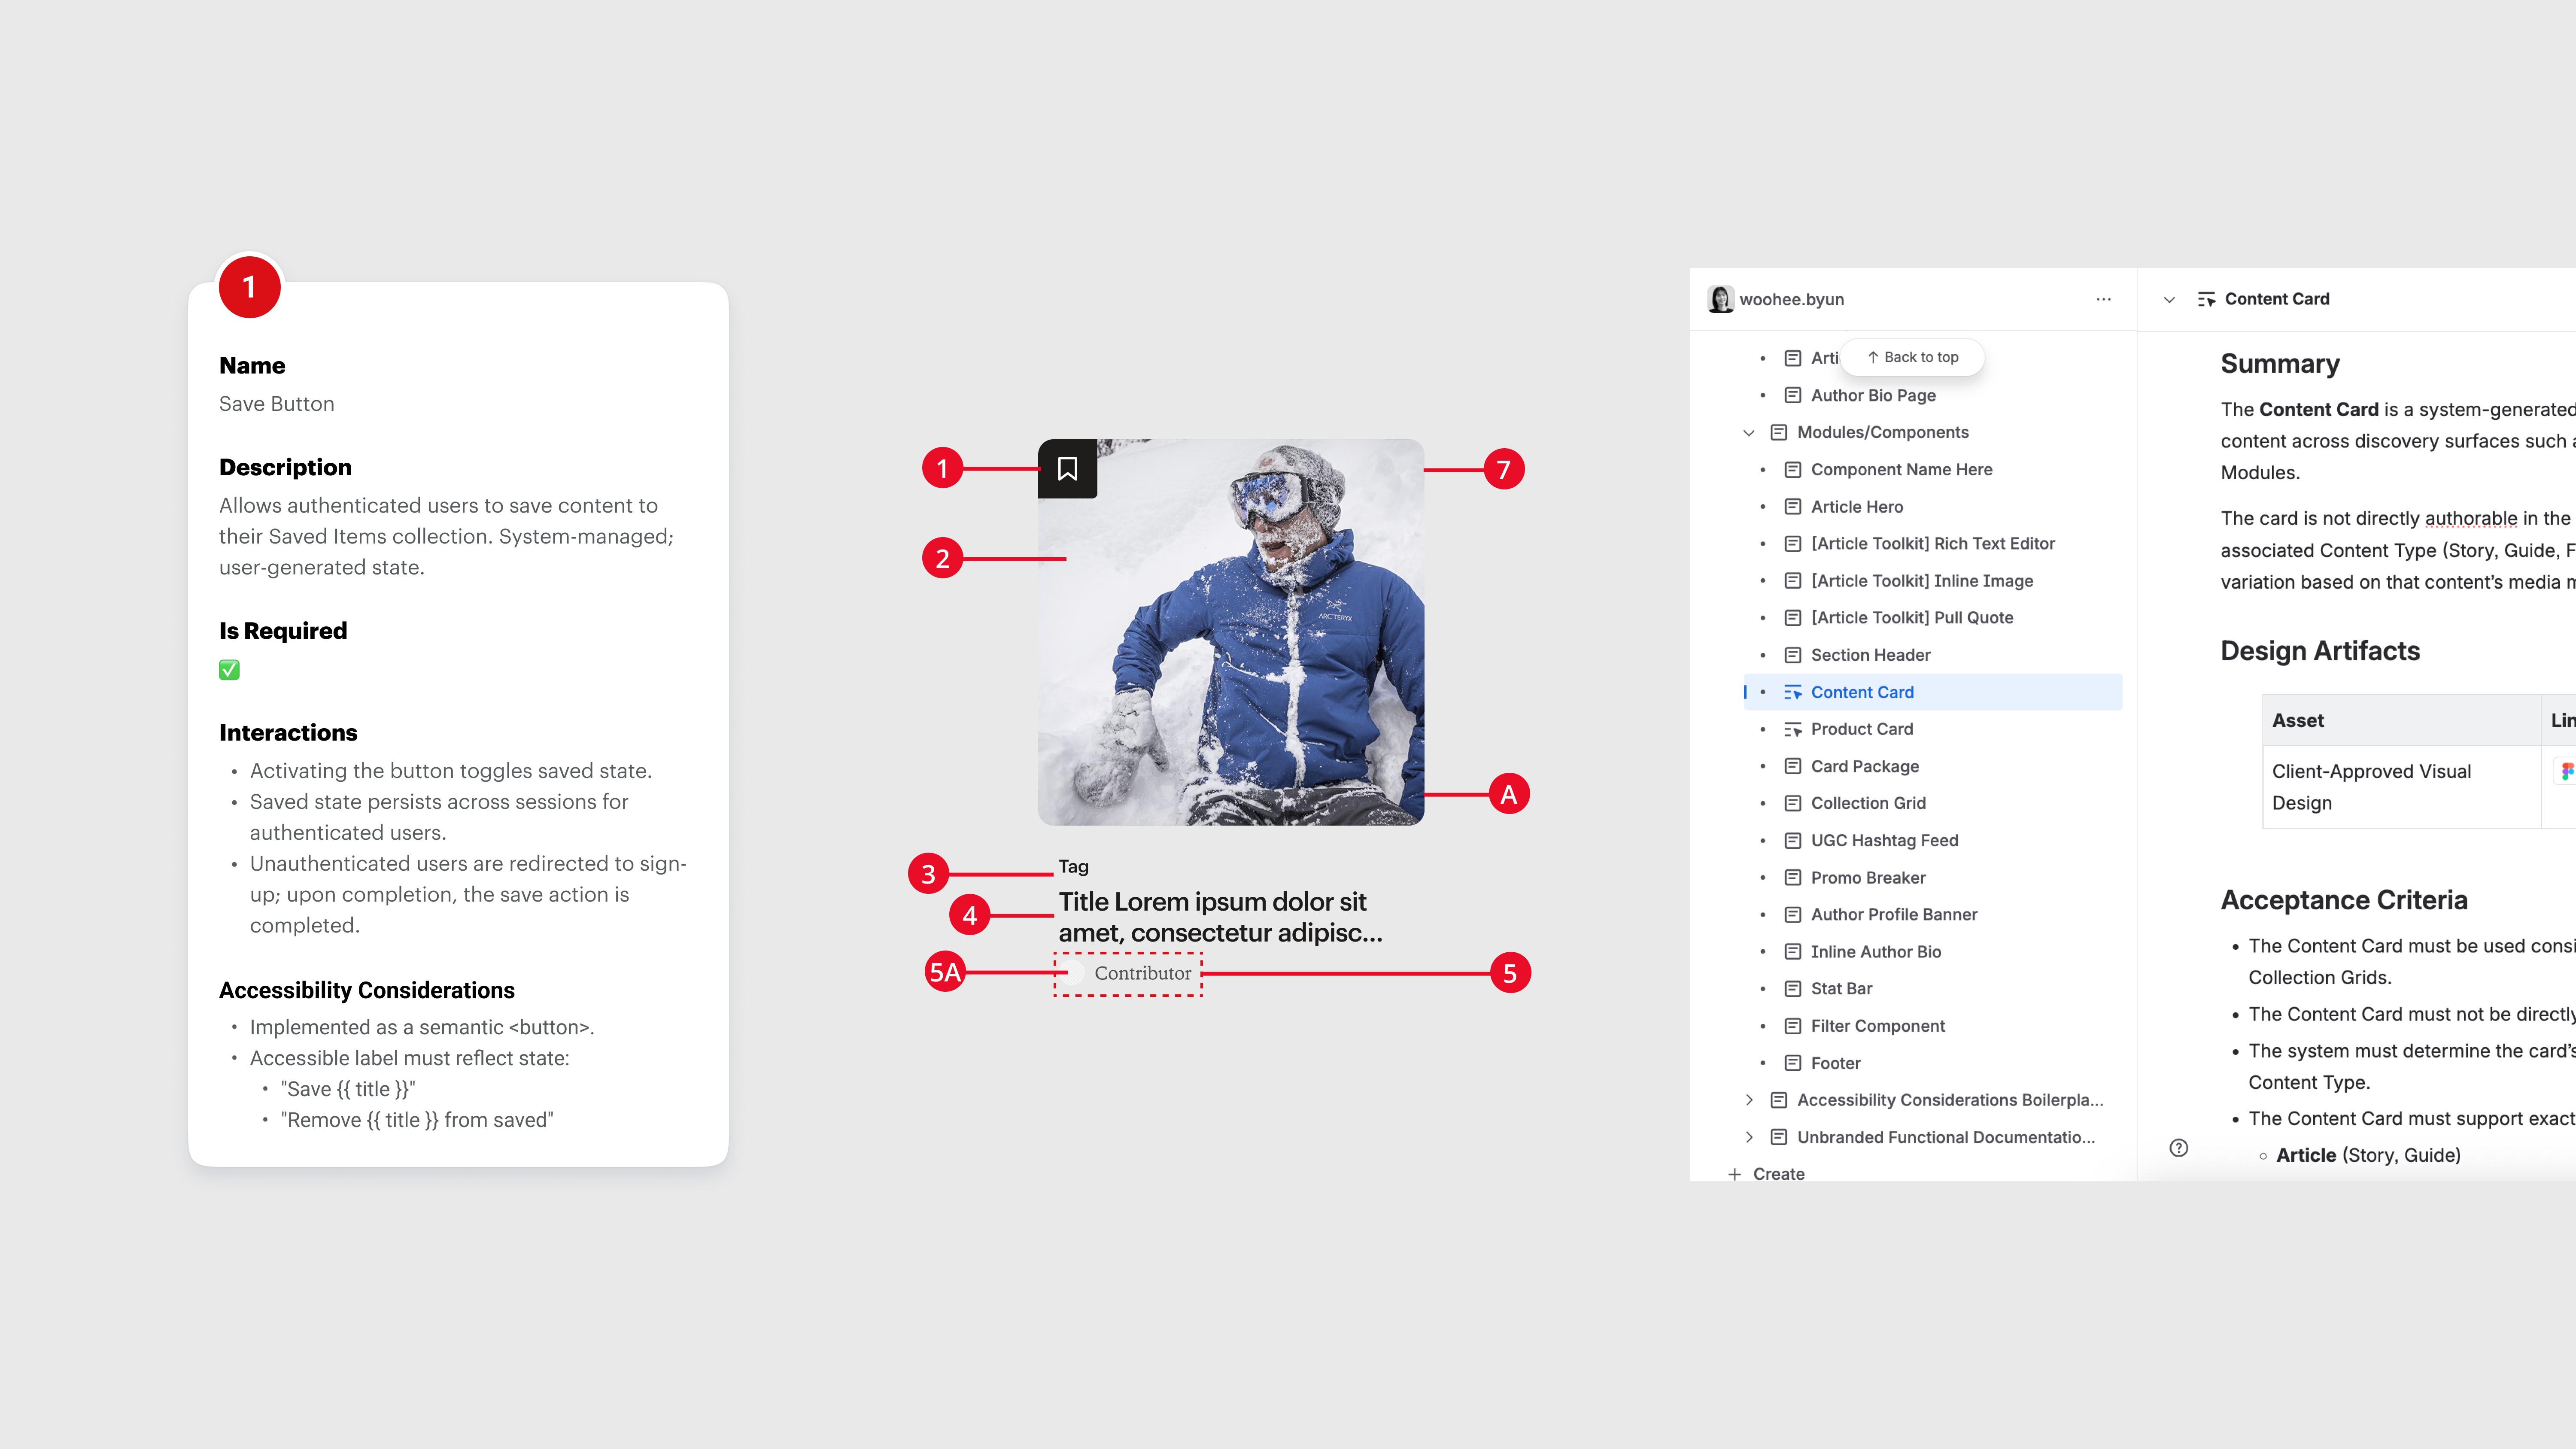This screenshot has width=2576, height=1449.
Task: Select the Section Header page
Action: tap(1870, 655)
